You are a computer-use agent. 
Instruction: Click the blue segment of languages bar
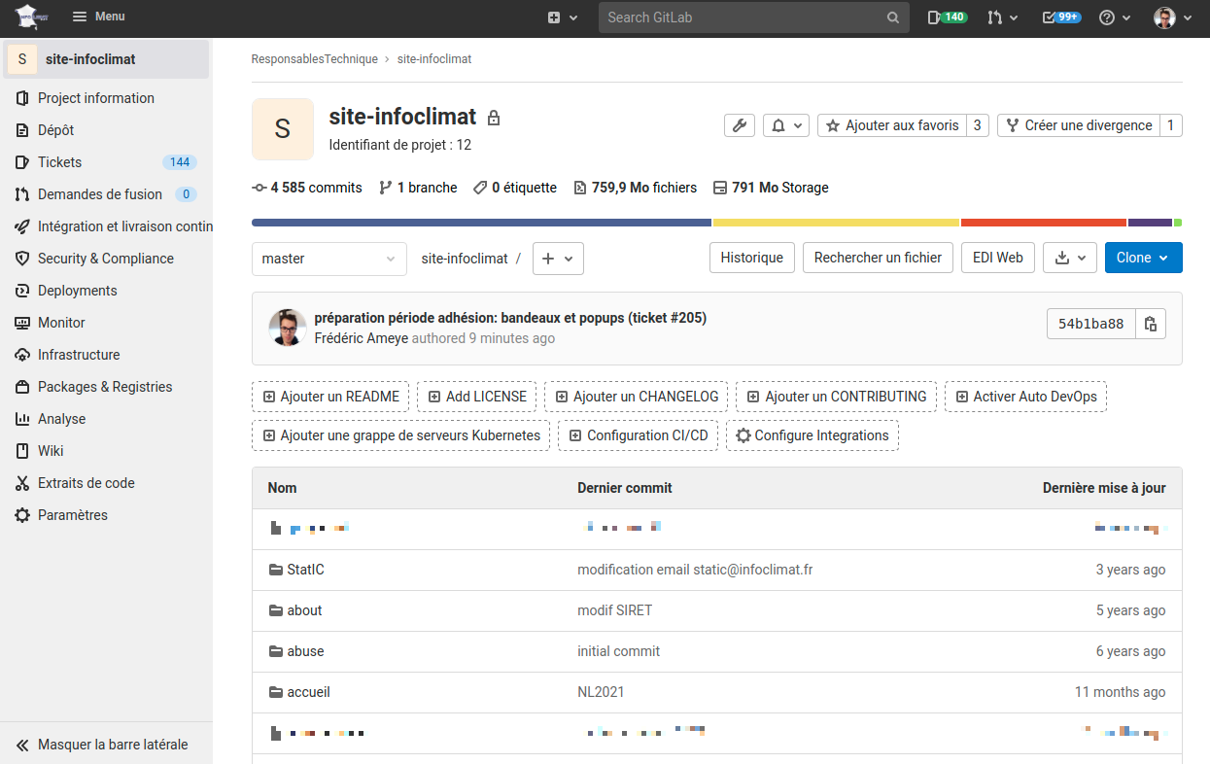pyautogui.click(x=481, y=223)
